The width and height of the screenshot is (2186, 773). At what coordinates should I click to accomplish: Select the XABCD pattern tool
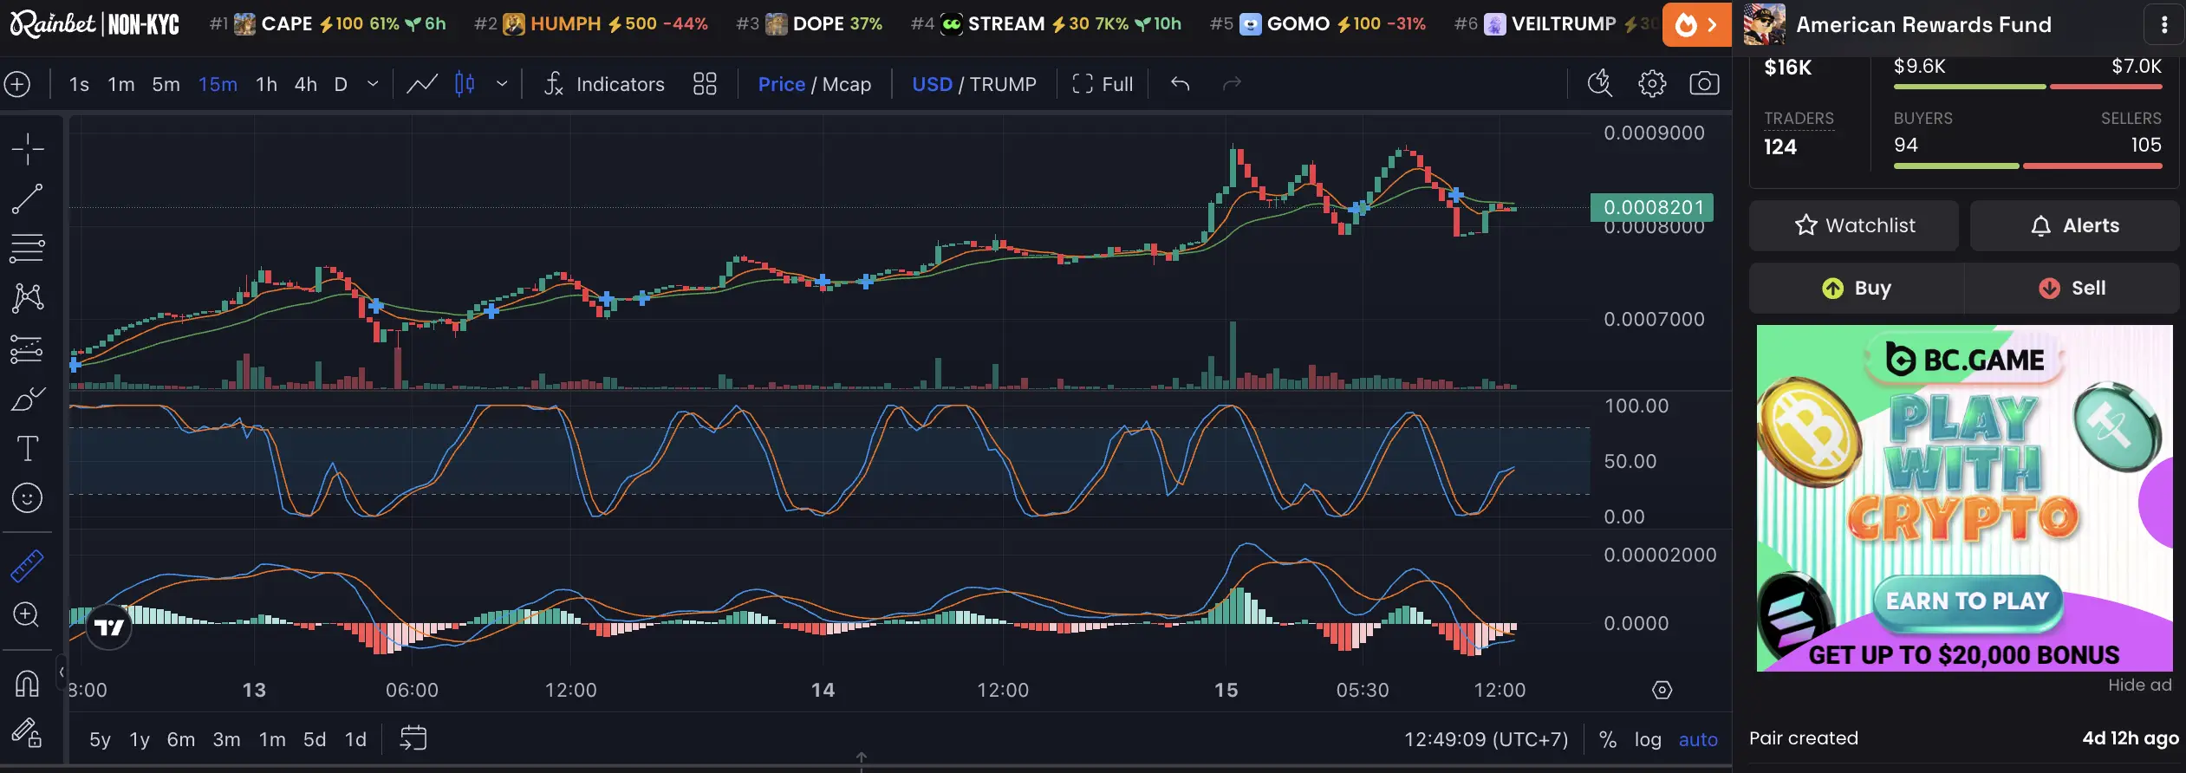click(x=28, y=298)
